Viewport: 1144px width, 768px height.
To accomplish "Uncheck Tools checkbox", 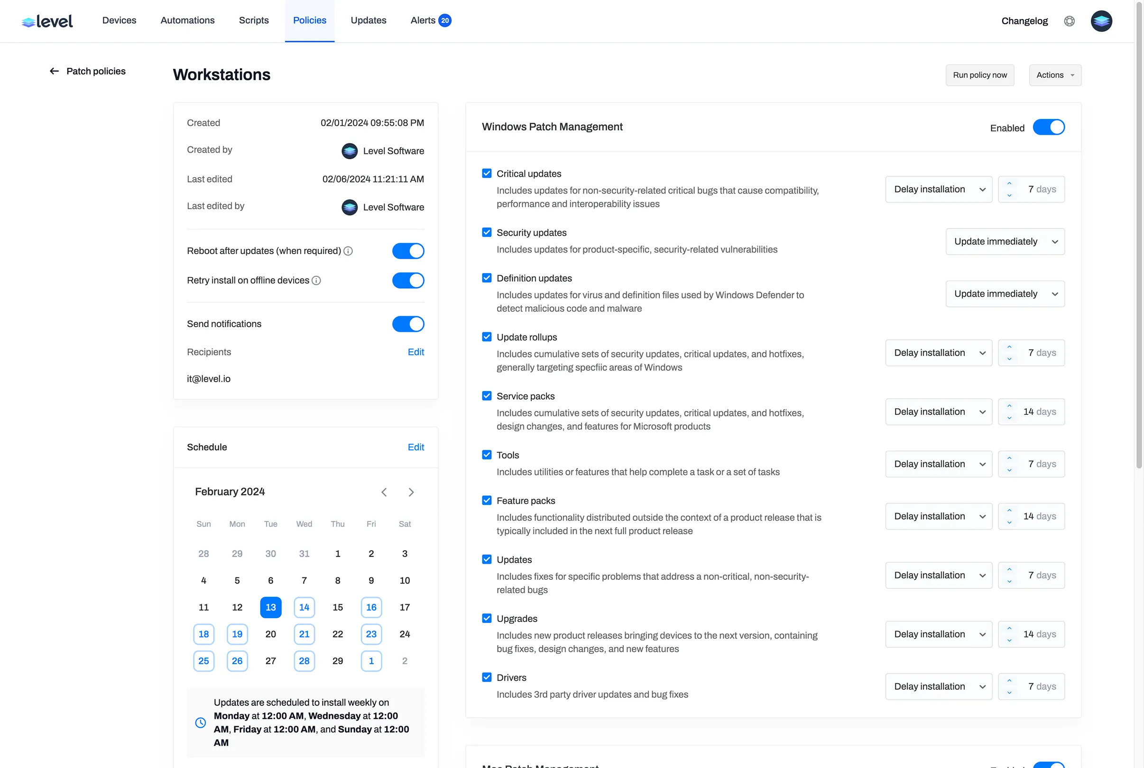I will pos(487,455).
